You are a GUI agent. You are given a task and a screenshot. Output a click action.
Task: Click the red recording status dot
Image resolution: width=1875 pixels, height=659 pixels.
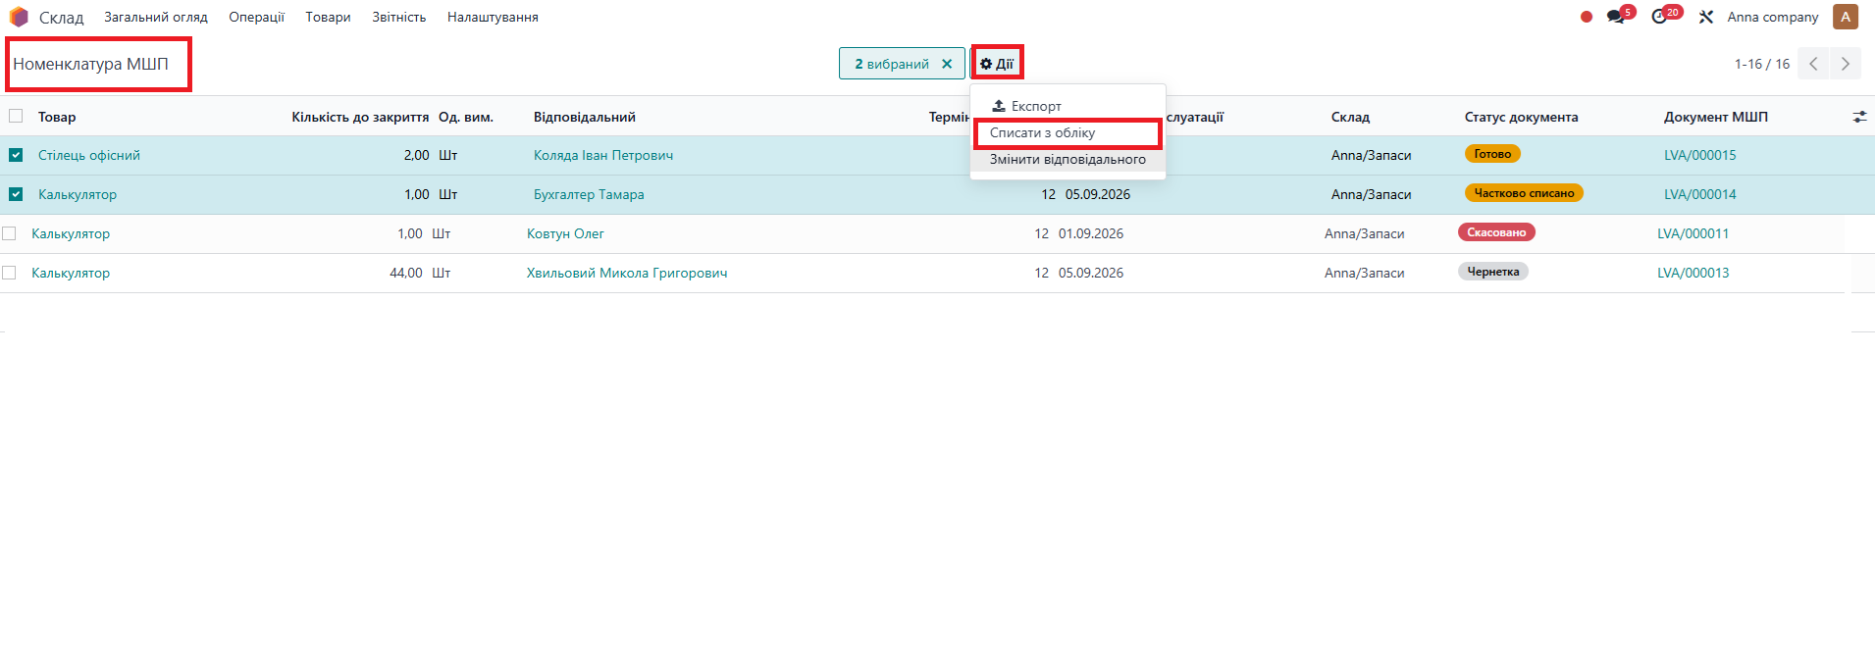tap(1587, 17)
